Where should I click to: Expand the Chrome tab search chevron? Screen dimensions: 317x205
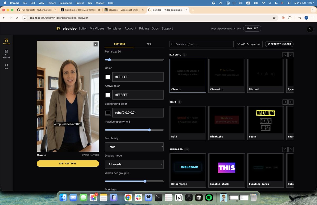pos(313,10)
